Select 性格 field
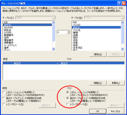Viewport: 127px width, 115px height. coord(97,45)
